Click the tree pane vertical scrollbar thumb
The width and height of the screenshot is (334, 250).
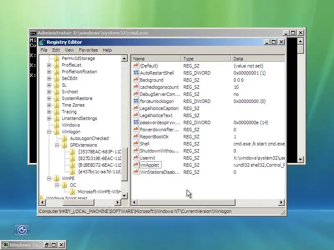point(124,164)
